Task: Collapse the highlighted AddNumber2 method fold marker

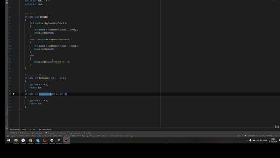Action: [x=19, y=94]
